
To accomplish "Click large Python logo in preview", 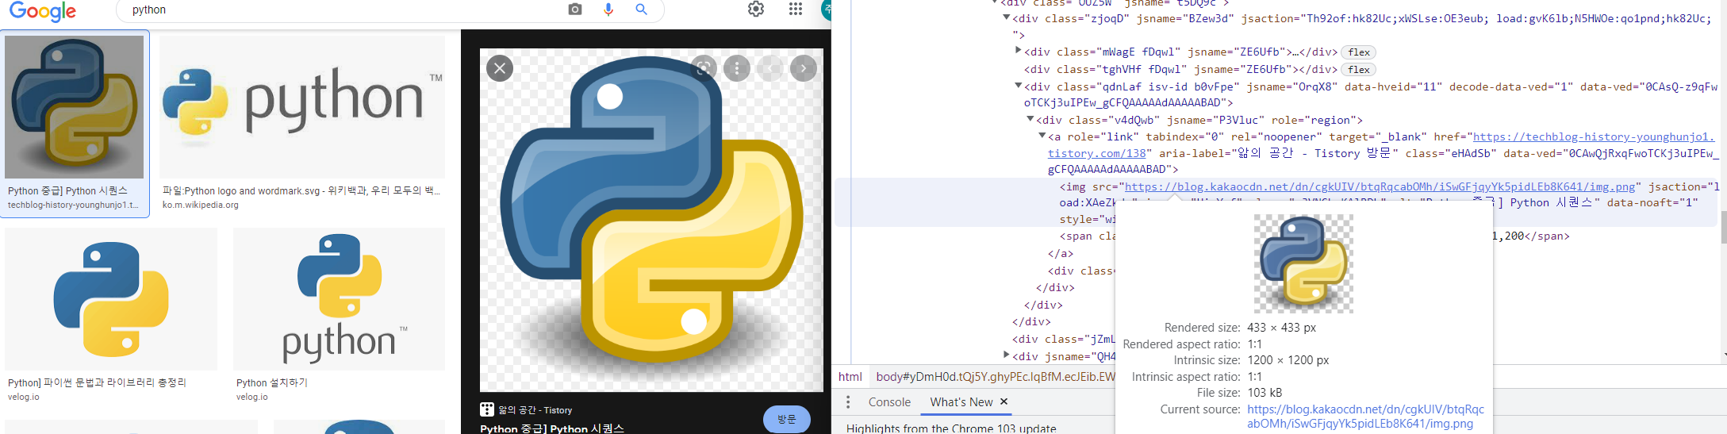I will [x=651, y=220].
